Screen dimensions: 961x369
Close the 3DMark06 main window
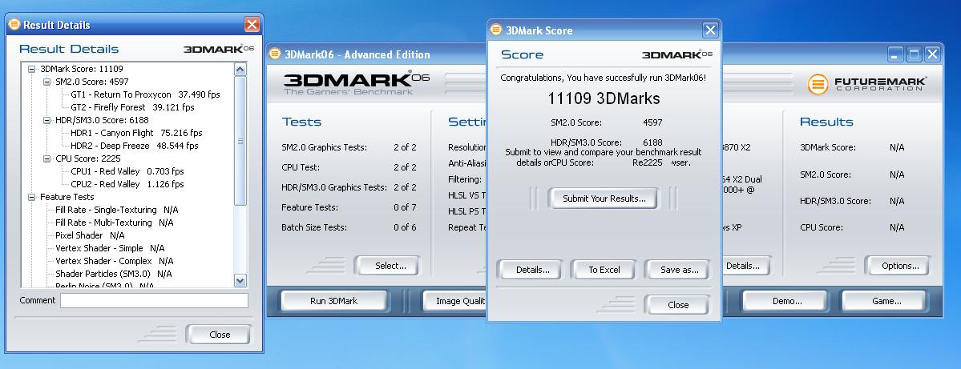point(932,54)
